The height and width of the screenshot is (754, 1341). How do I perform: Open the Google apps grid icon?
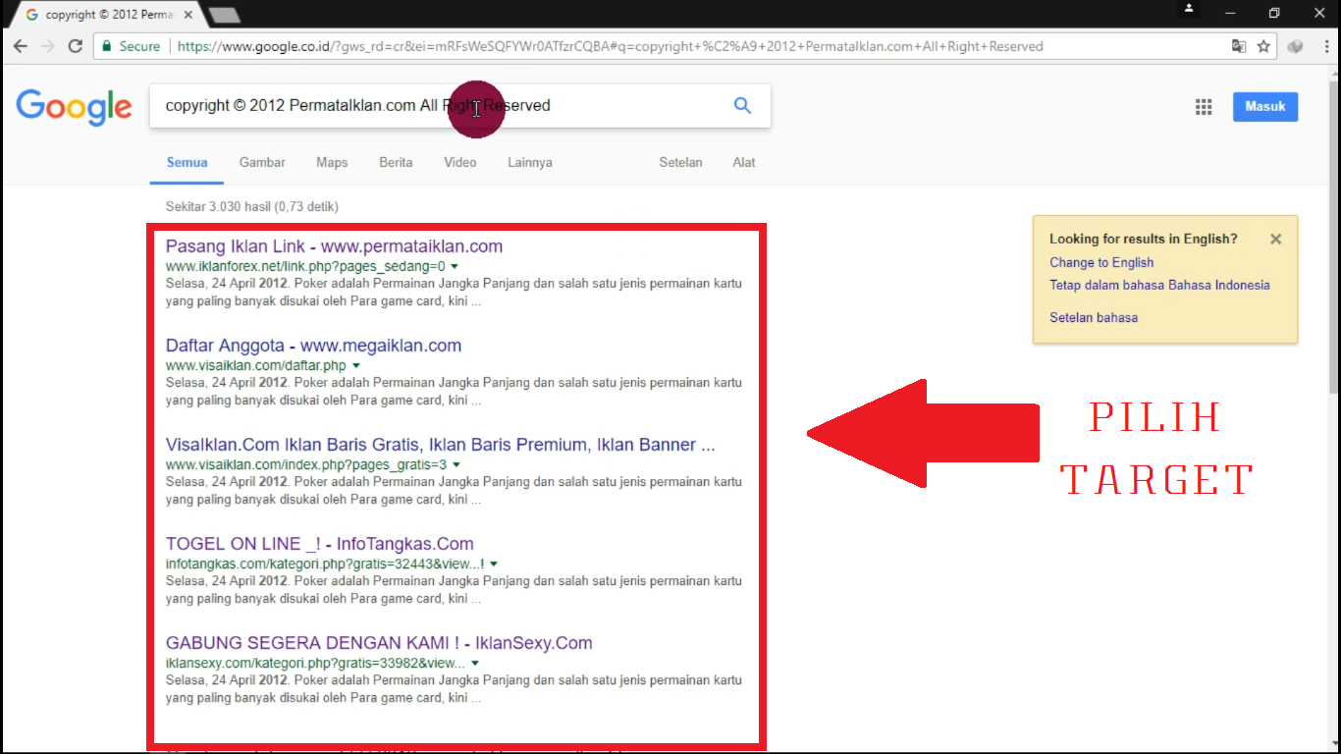(1204, 106)
